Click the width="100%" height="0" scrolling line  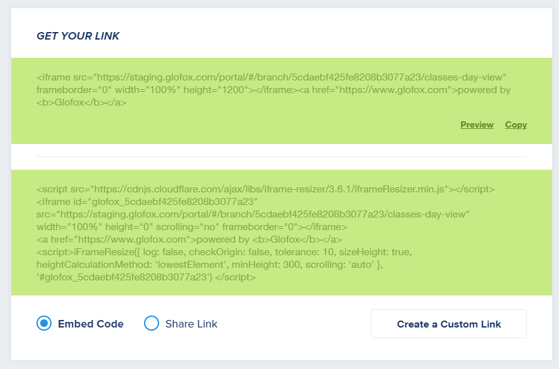[192, 227]
